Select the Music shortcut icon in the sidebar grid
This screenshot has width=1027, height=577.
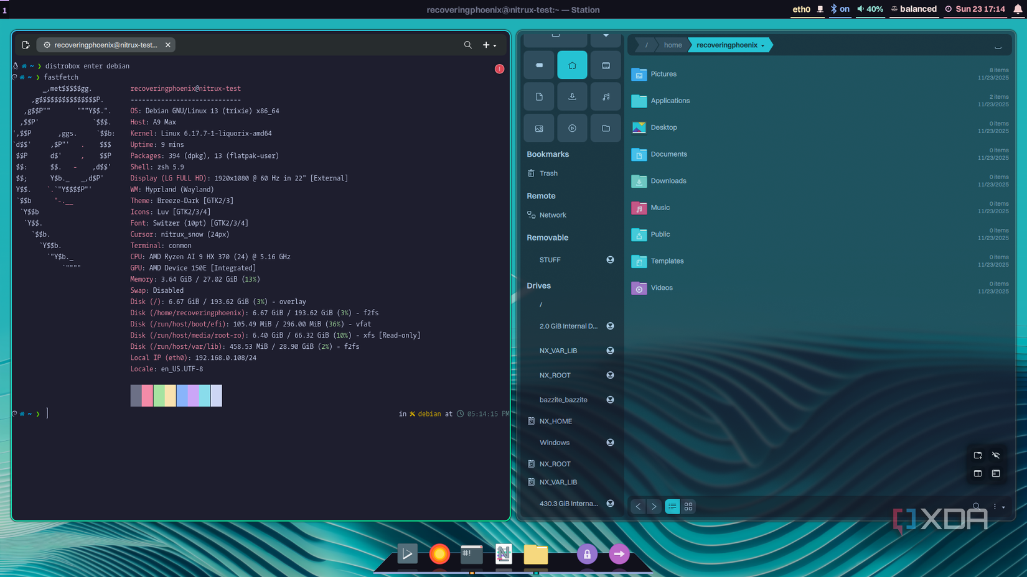(606, 96)
